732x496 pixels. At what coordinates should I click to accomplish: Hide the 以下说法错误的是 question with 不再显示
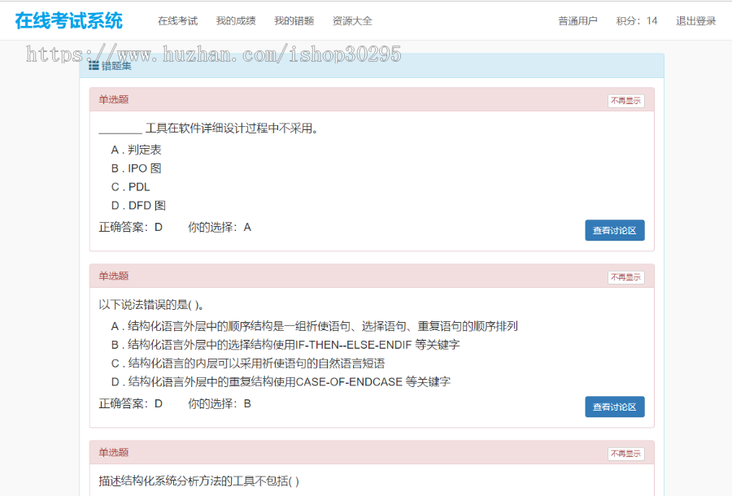(626, 277)
